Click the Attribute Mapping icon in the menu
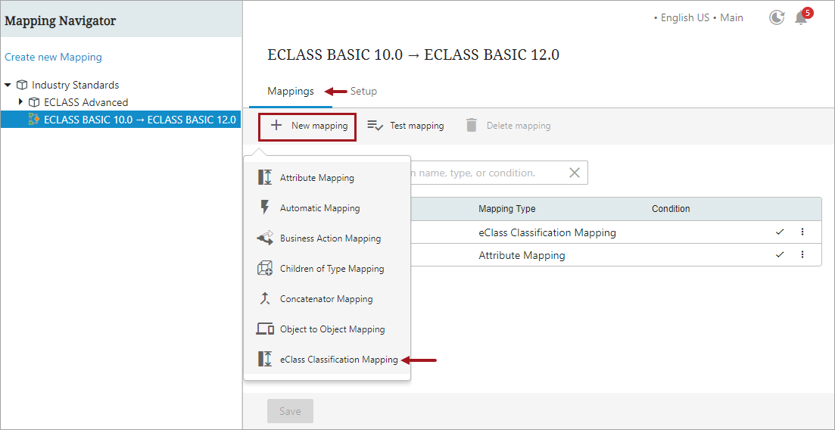The height and width of the screenshot is (430, 835). pyautogui.click(x=265, y=177)
